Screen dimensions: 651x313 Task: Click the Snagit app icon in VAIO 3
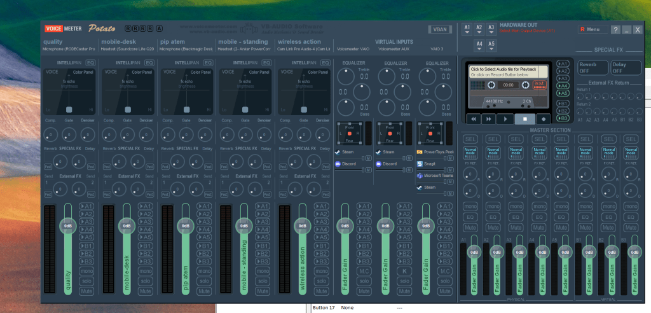pyautogui.click(x=420, y=163)
